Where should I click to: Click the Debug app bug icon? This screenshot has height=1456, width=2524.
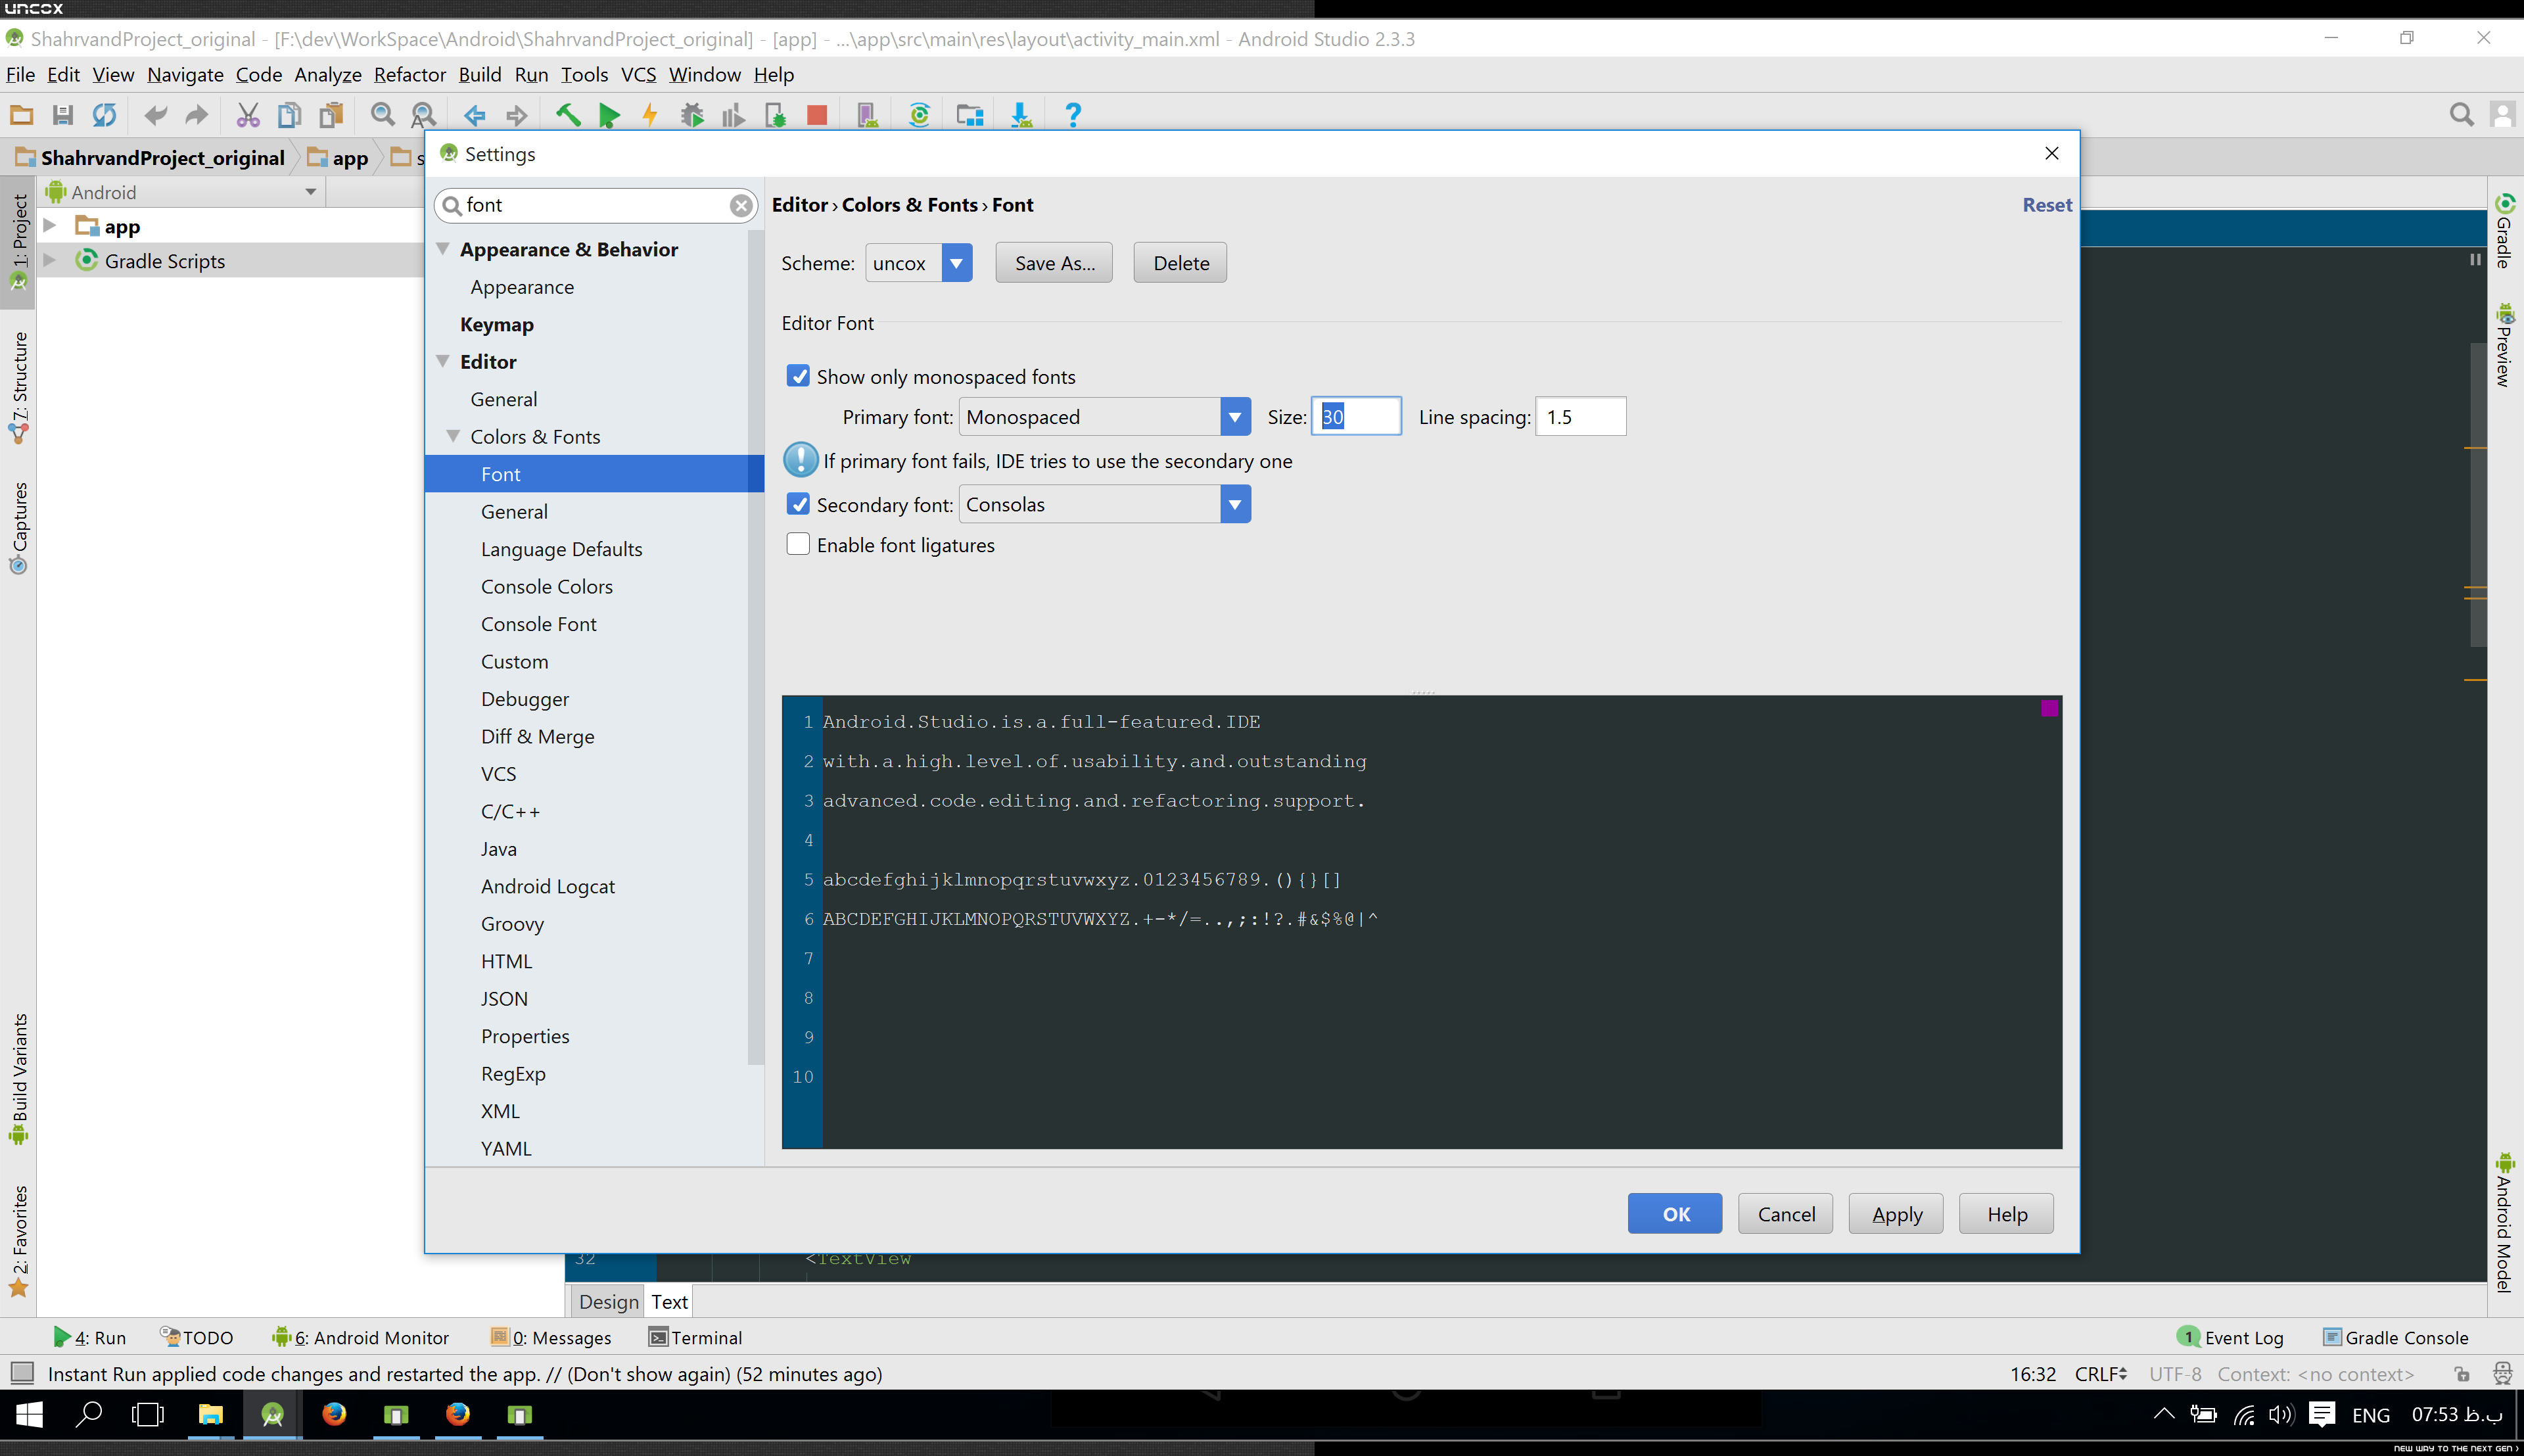click(x=691, y=115)
